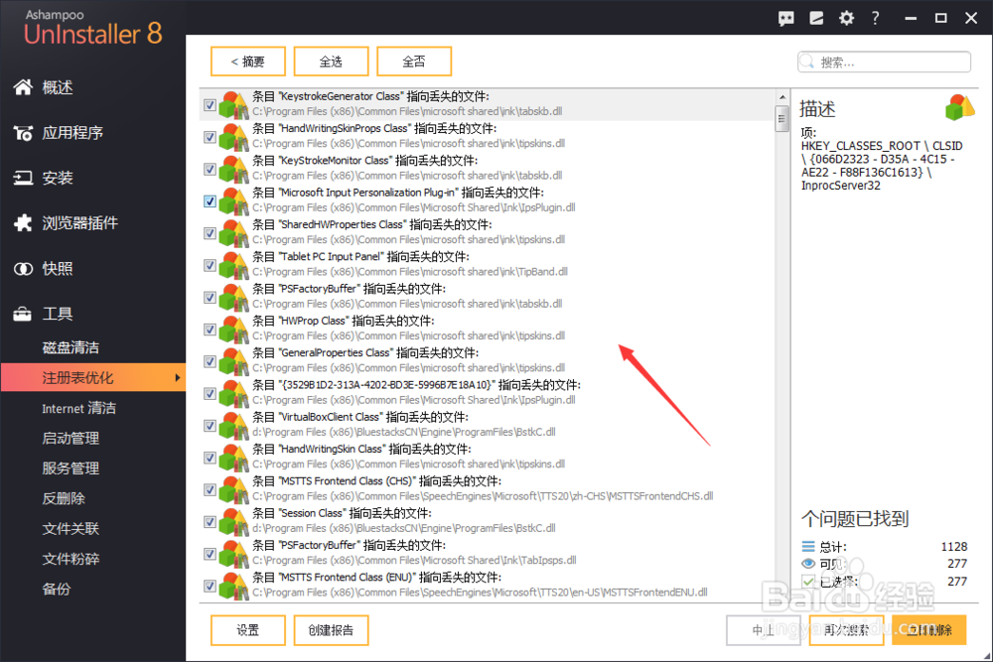
Task: Click the magnifier icon in search box
Action: pos(806,62)
